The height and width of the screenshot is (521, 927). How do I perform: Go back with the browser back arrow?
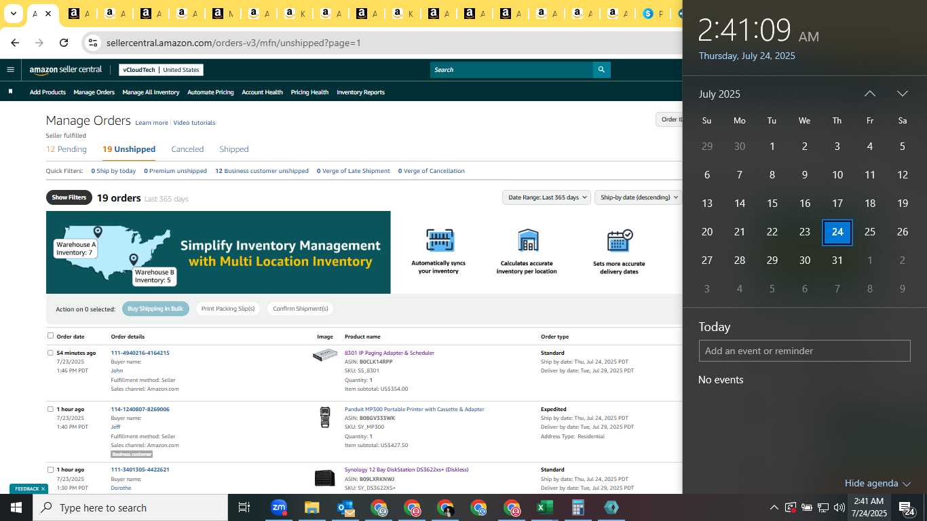[15, 43]
